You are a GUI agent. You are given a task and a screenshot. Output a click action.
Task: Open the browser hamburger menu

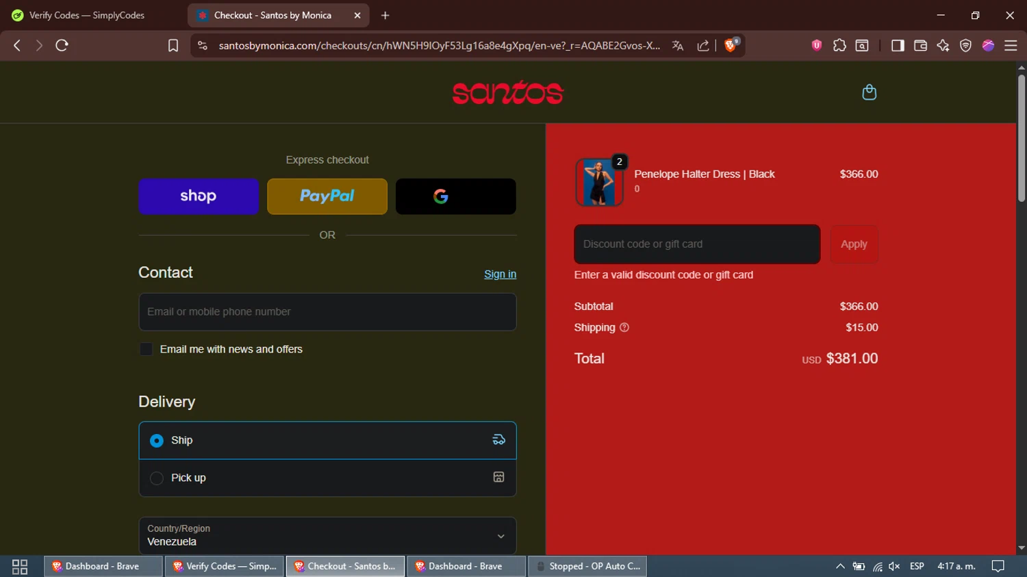tap(1011, 45)
